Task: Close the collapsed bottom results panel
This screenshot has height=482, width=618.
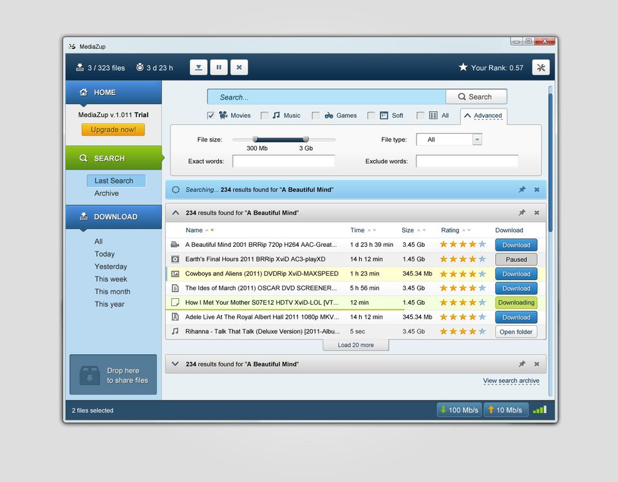Action: click(x=536, y=364)
